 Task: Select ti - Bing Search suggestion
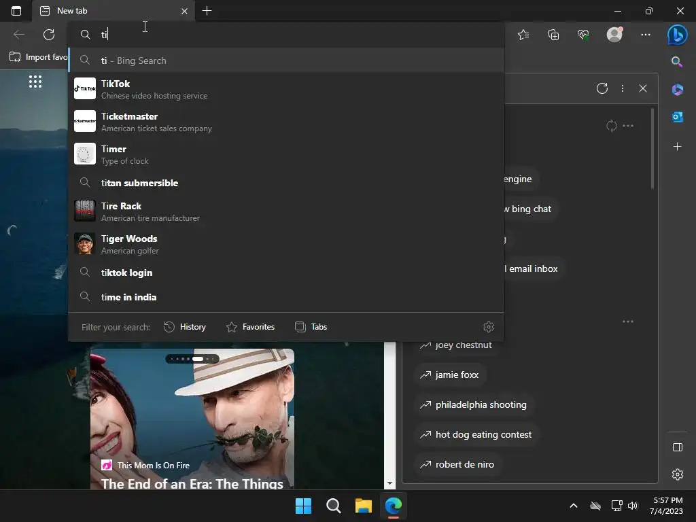(286, 60)
